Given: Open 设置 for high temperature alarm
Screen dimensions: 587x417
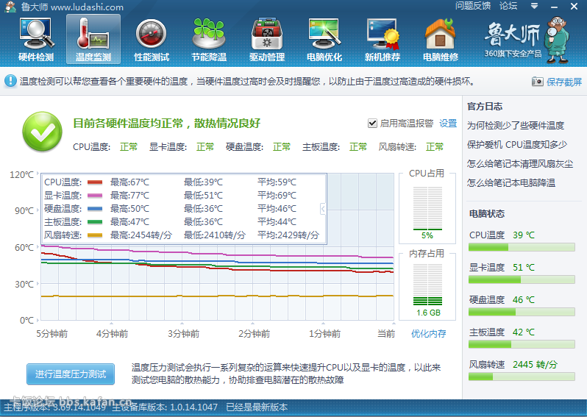Looking at the screenshot, I should pyautogui.click(x=448, y=123).
